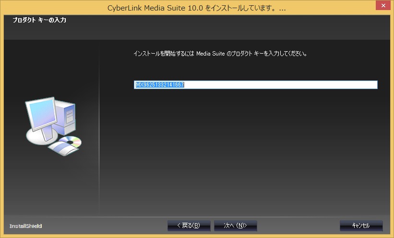Viewport: 394px width, 238px height.
Task: Cancel installation with the キャンセル button
Action: coord(361,226)
